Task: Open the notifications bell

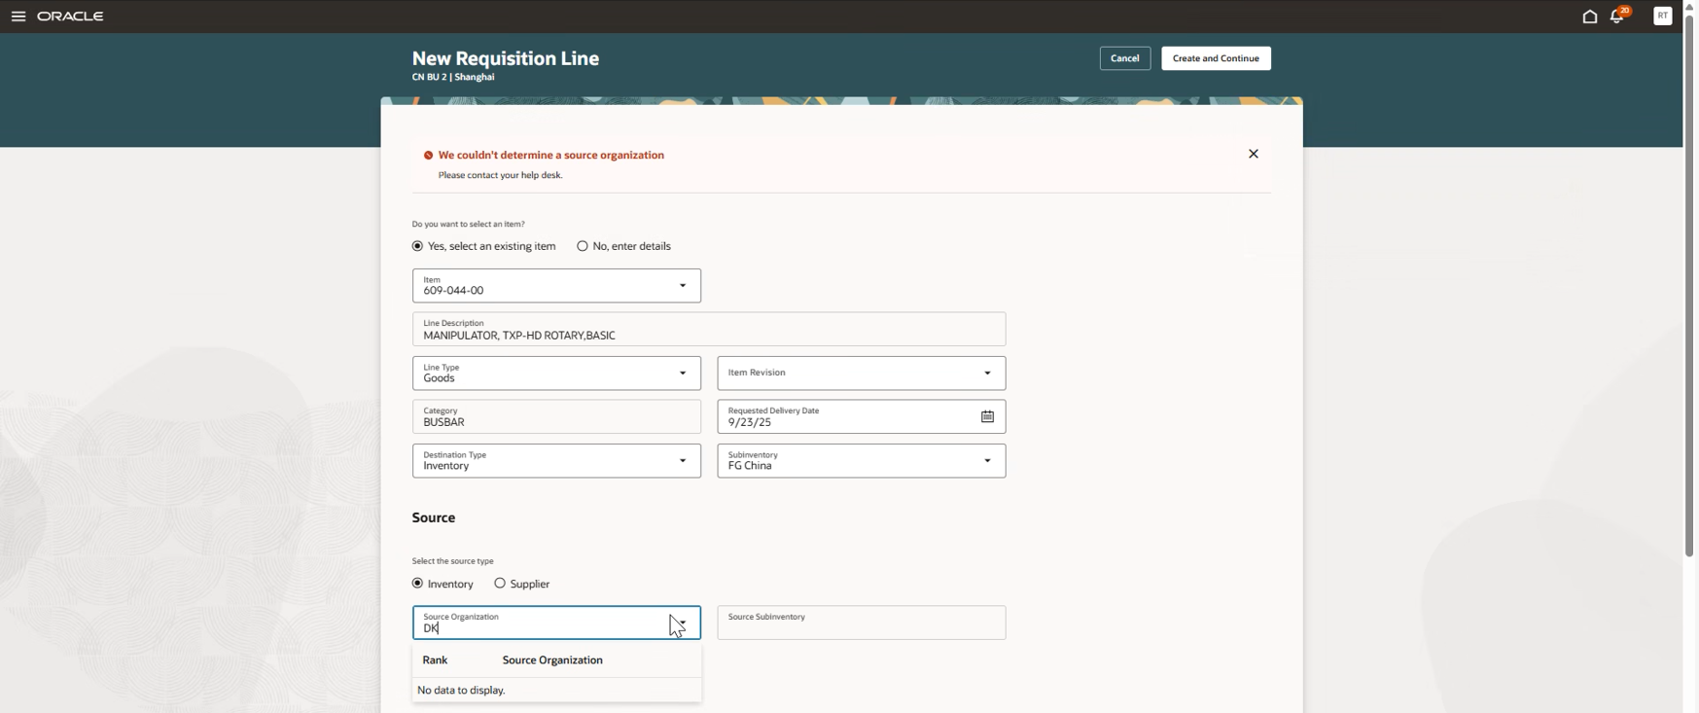Action: (1617, 17)
